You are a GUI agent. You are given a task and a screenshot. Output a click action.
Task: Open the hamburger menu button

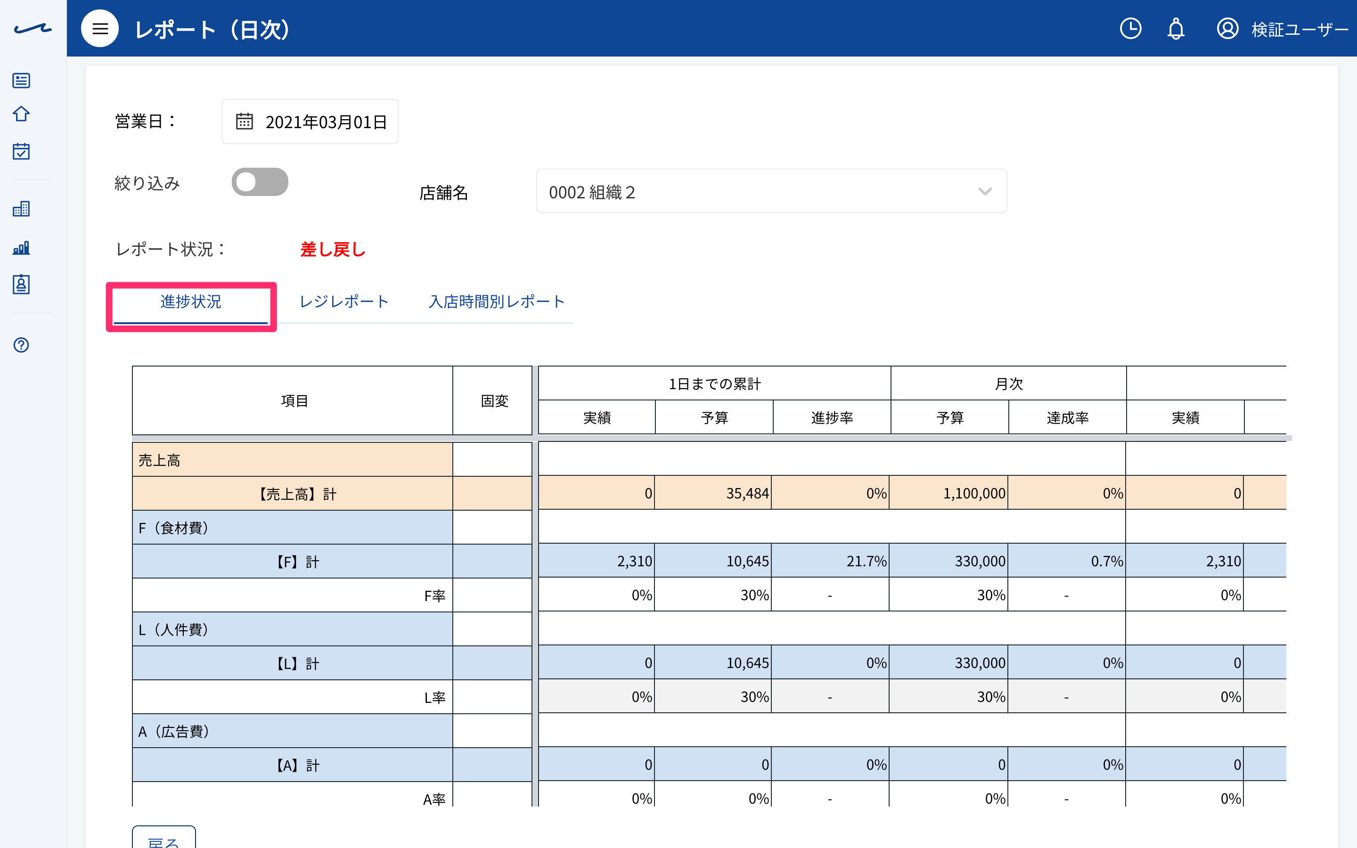click(100, 29)
